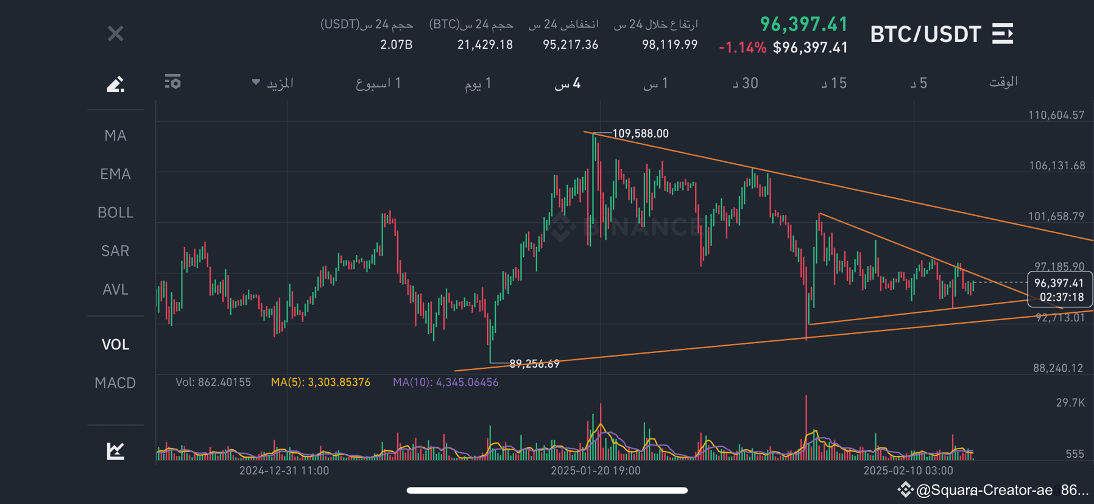Toggle the VOL sub-indicator

click(116, 345)
